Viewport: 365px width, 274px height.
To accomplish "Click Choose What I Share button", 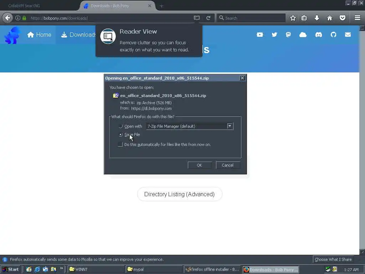I will [x=333, y=259].
